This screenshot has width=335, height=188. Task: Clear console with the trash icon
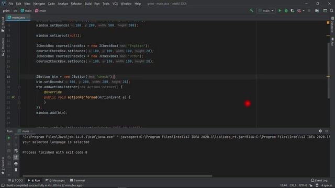pos(16,170)
